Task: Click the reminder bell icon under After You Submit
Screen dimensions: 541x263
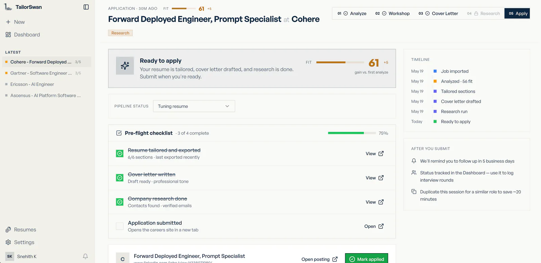Action: 414,161
